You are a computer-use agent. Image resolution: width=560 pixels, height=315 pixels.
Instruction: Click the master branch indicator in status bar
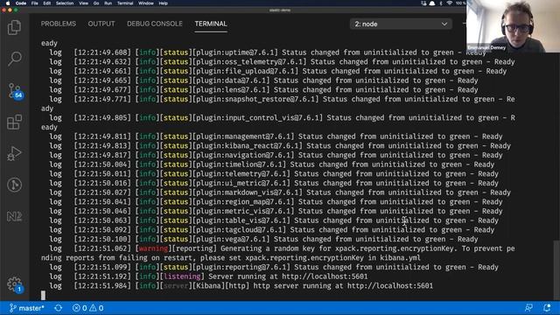[27, 308]
